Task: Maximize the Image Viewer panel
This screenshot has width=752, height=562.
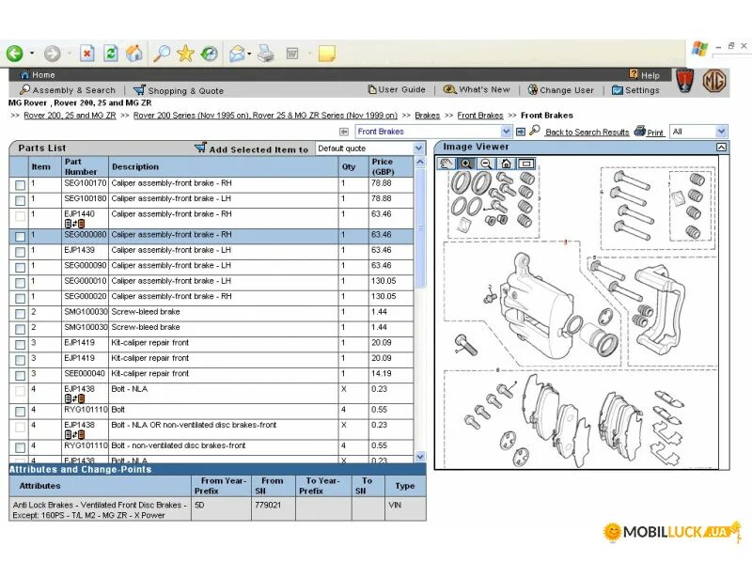Action: pyautogui.click(x=721, y=148)
